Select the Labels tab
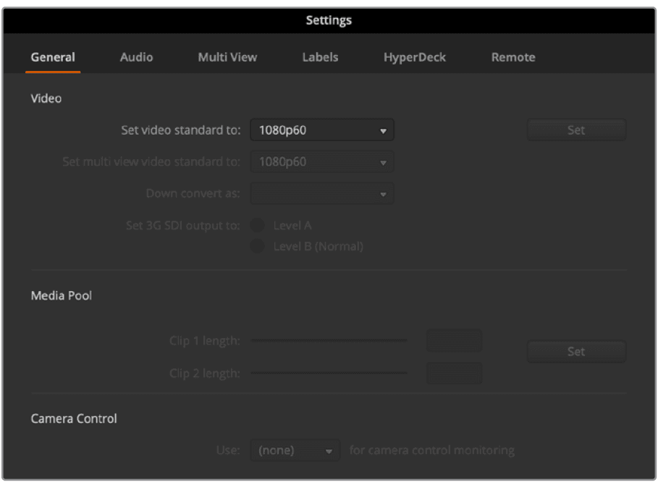Screen dimensions: 658x485 point(320,56)
